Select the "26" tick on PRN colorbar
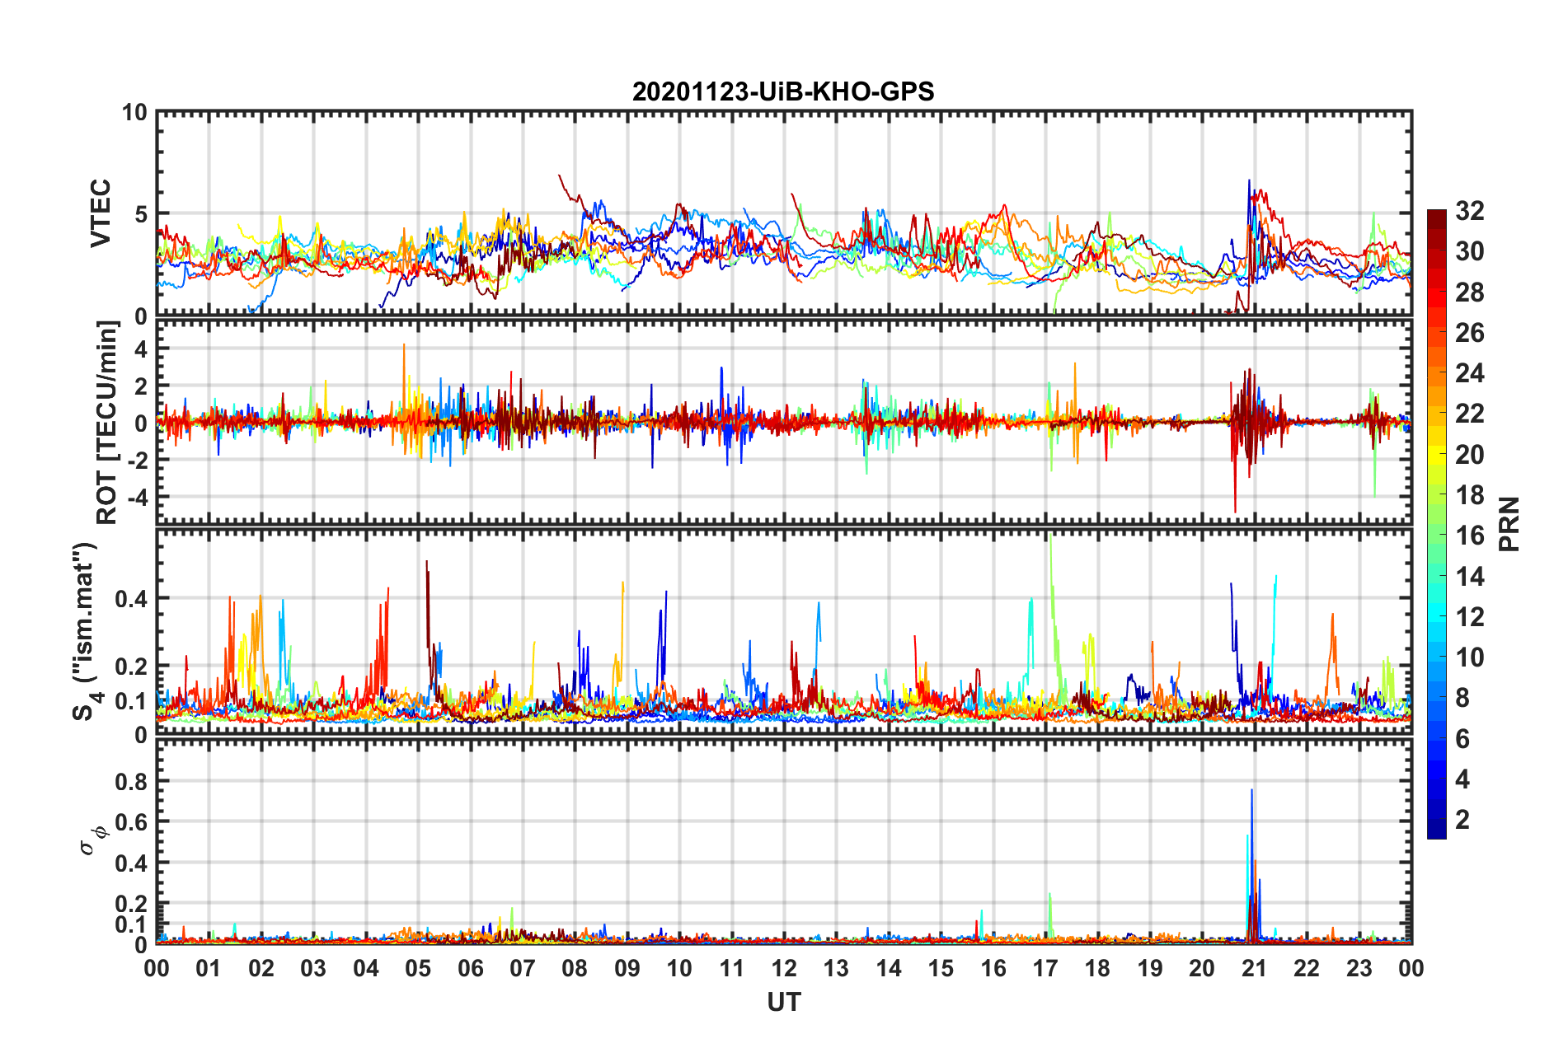The width and height of the screenshot is (1568, 1048). click(x=1469, y=333)
